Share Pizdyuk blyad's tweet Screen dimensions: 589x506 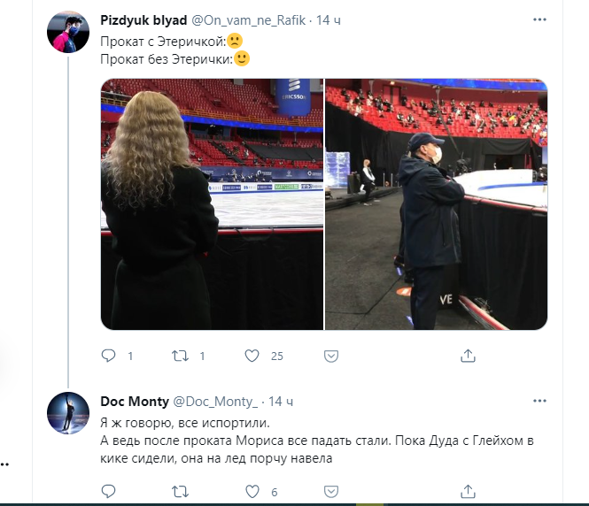pos(469,356)
